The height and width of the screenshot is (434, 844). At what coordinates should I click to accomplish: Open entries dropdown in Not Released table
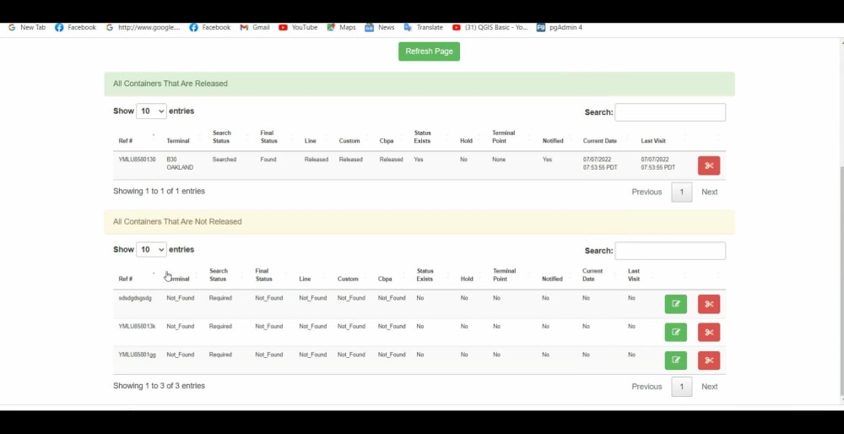[x=151, y=250]
